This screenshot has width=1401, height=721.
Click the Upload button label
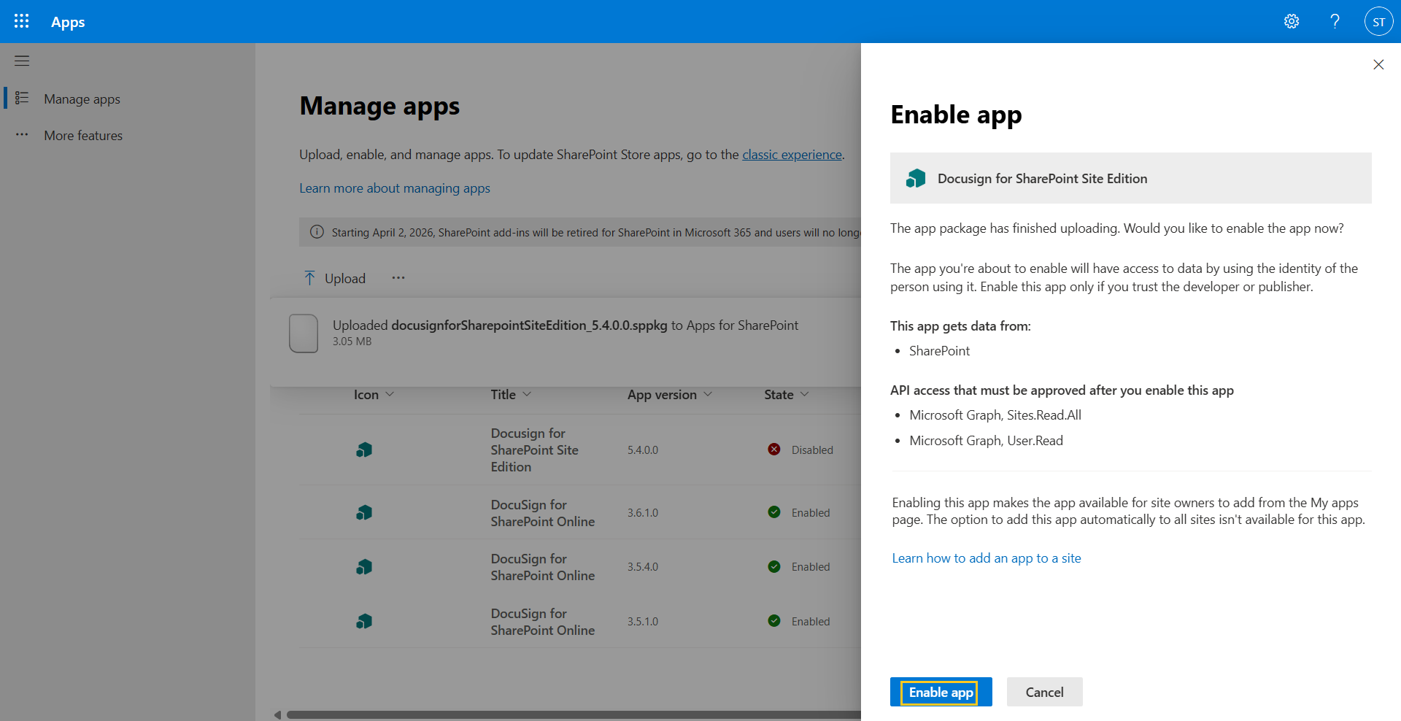click(x=345, y=279)
